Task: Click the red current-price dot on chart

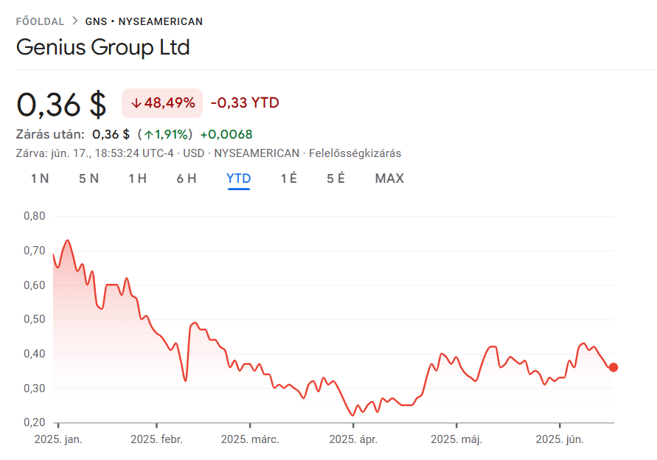Action: pyautogui.click(x=613, y=367)
